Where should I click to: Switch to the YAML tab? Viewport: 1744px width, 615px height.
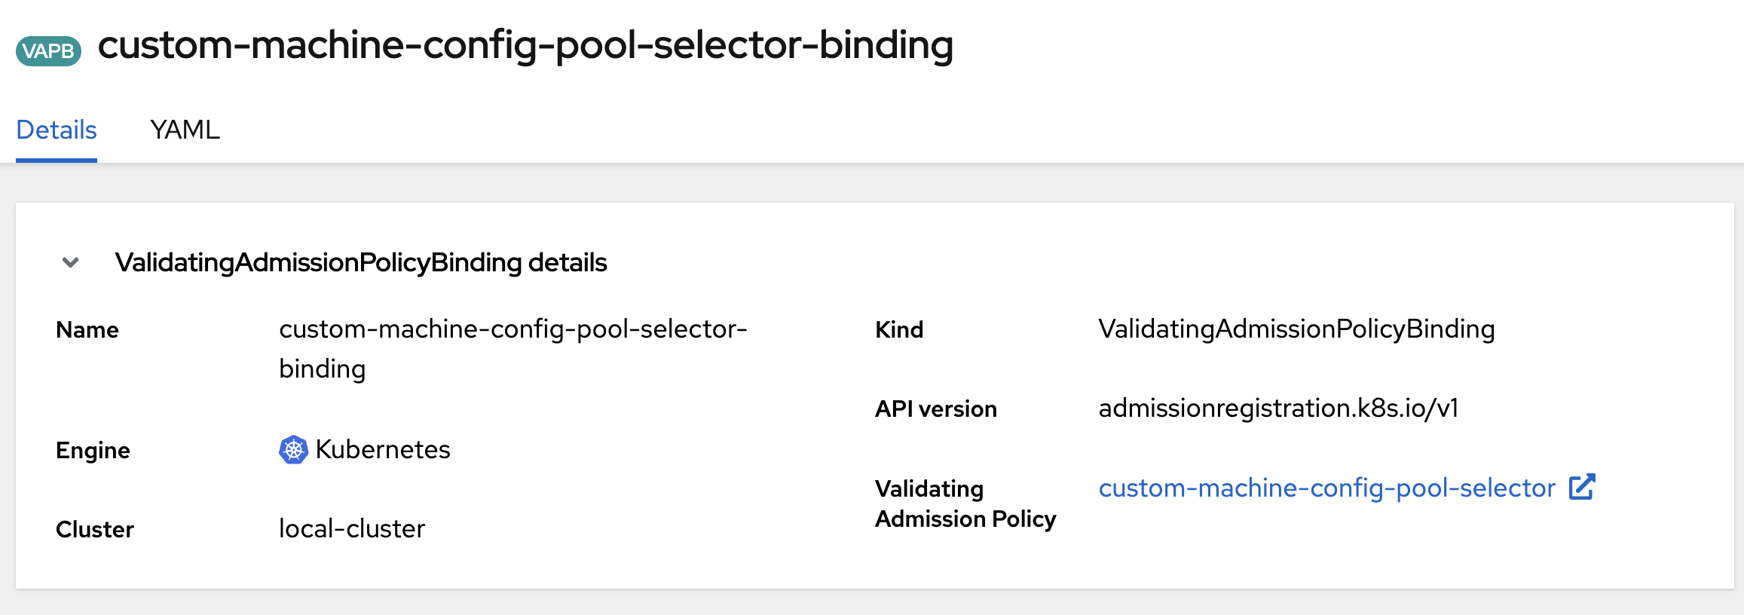tap(185, 130)
